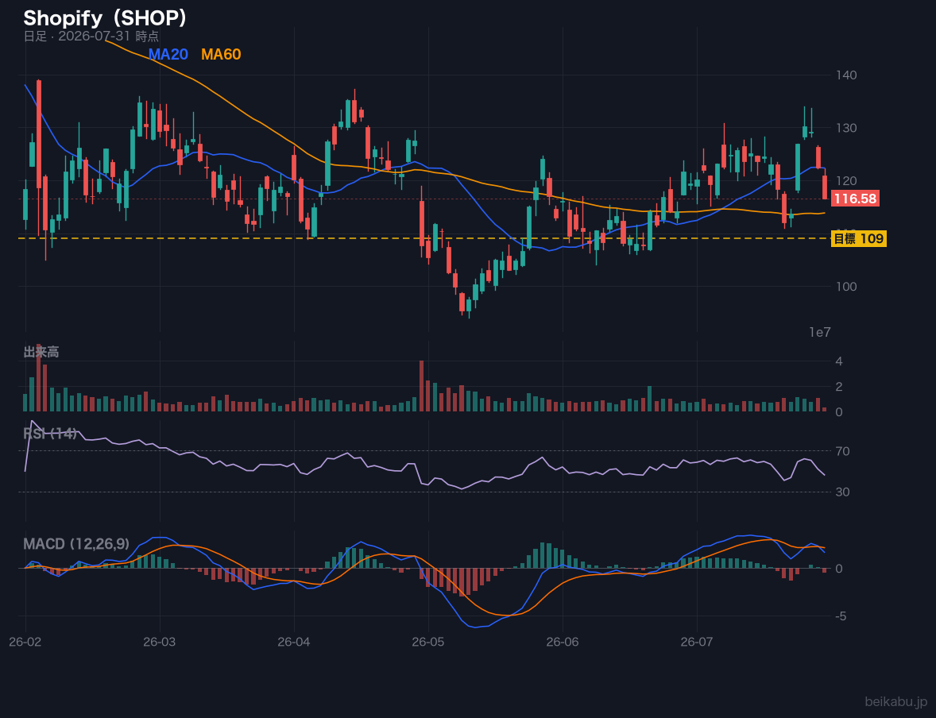Click the RSI 70 level label
This screenshot has height=718, width=936.
tap(843, 451)
